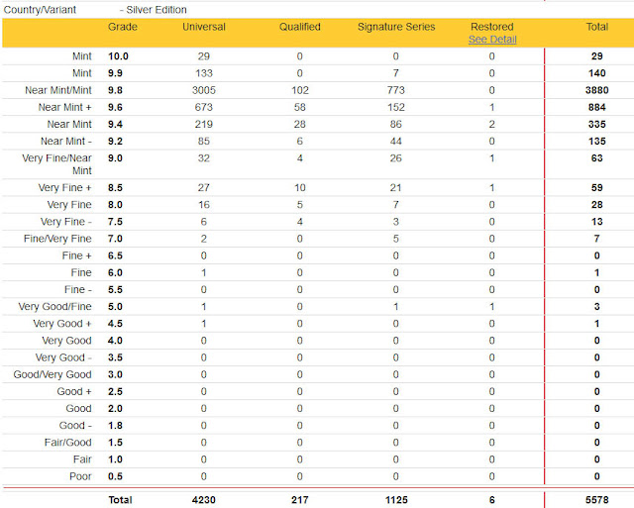
Task: Select the 7.0 grade value
Action: [x=115, y=239]
